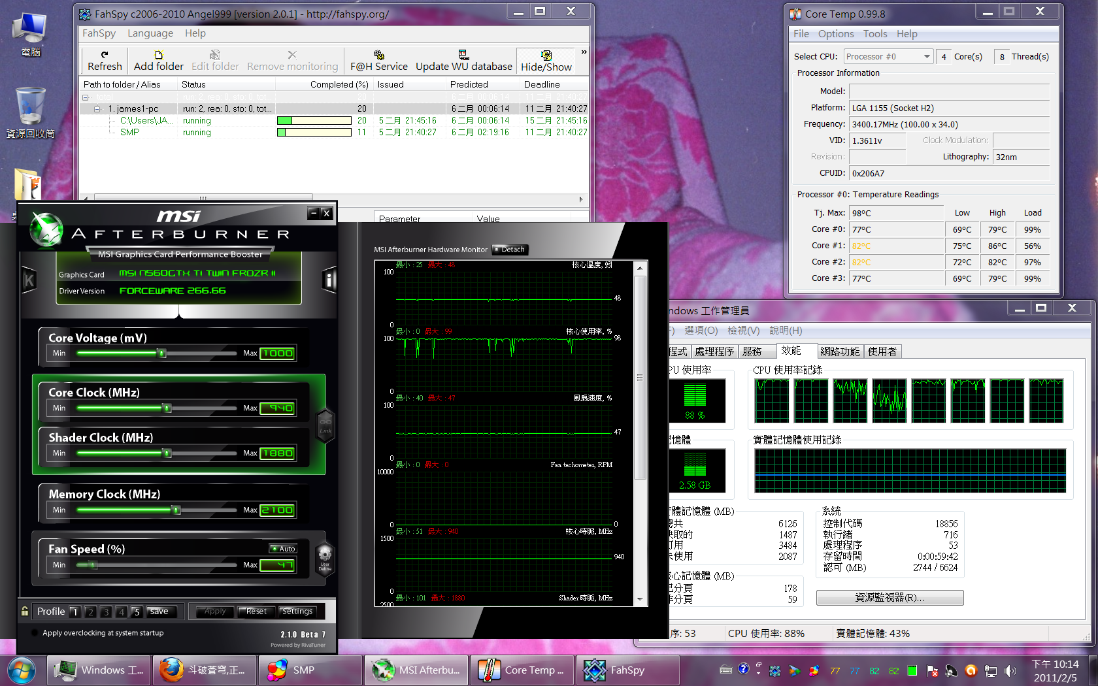
Task: Select Afterburner profile 1
Action: (x=75, y=612)
